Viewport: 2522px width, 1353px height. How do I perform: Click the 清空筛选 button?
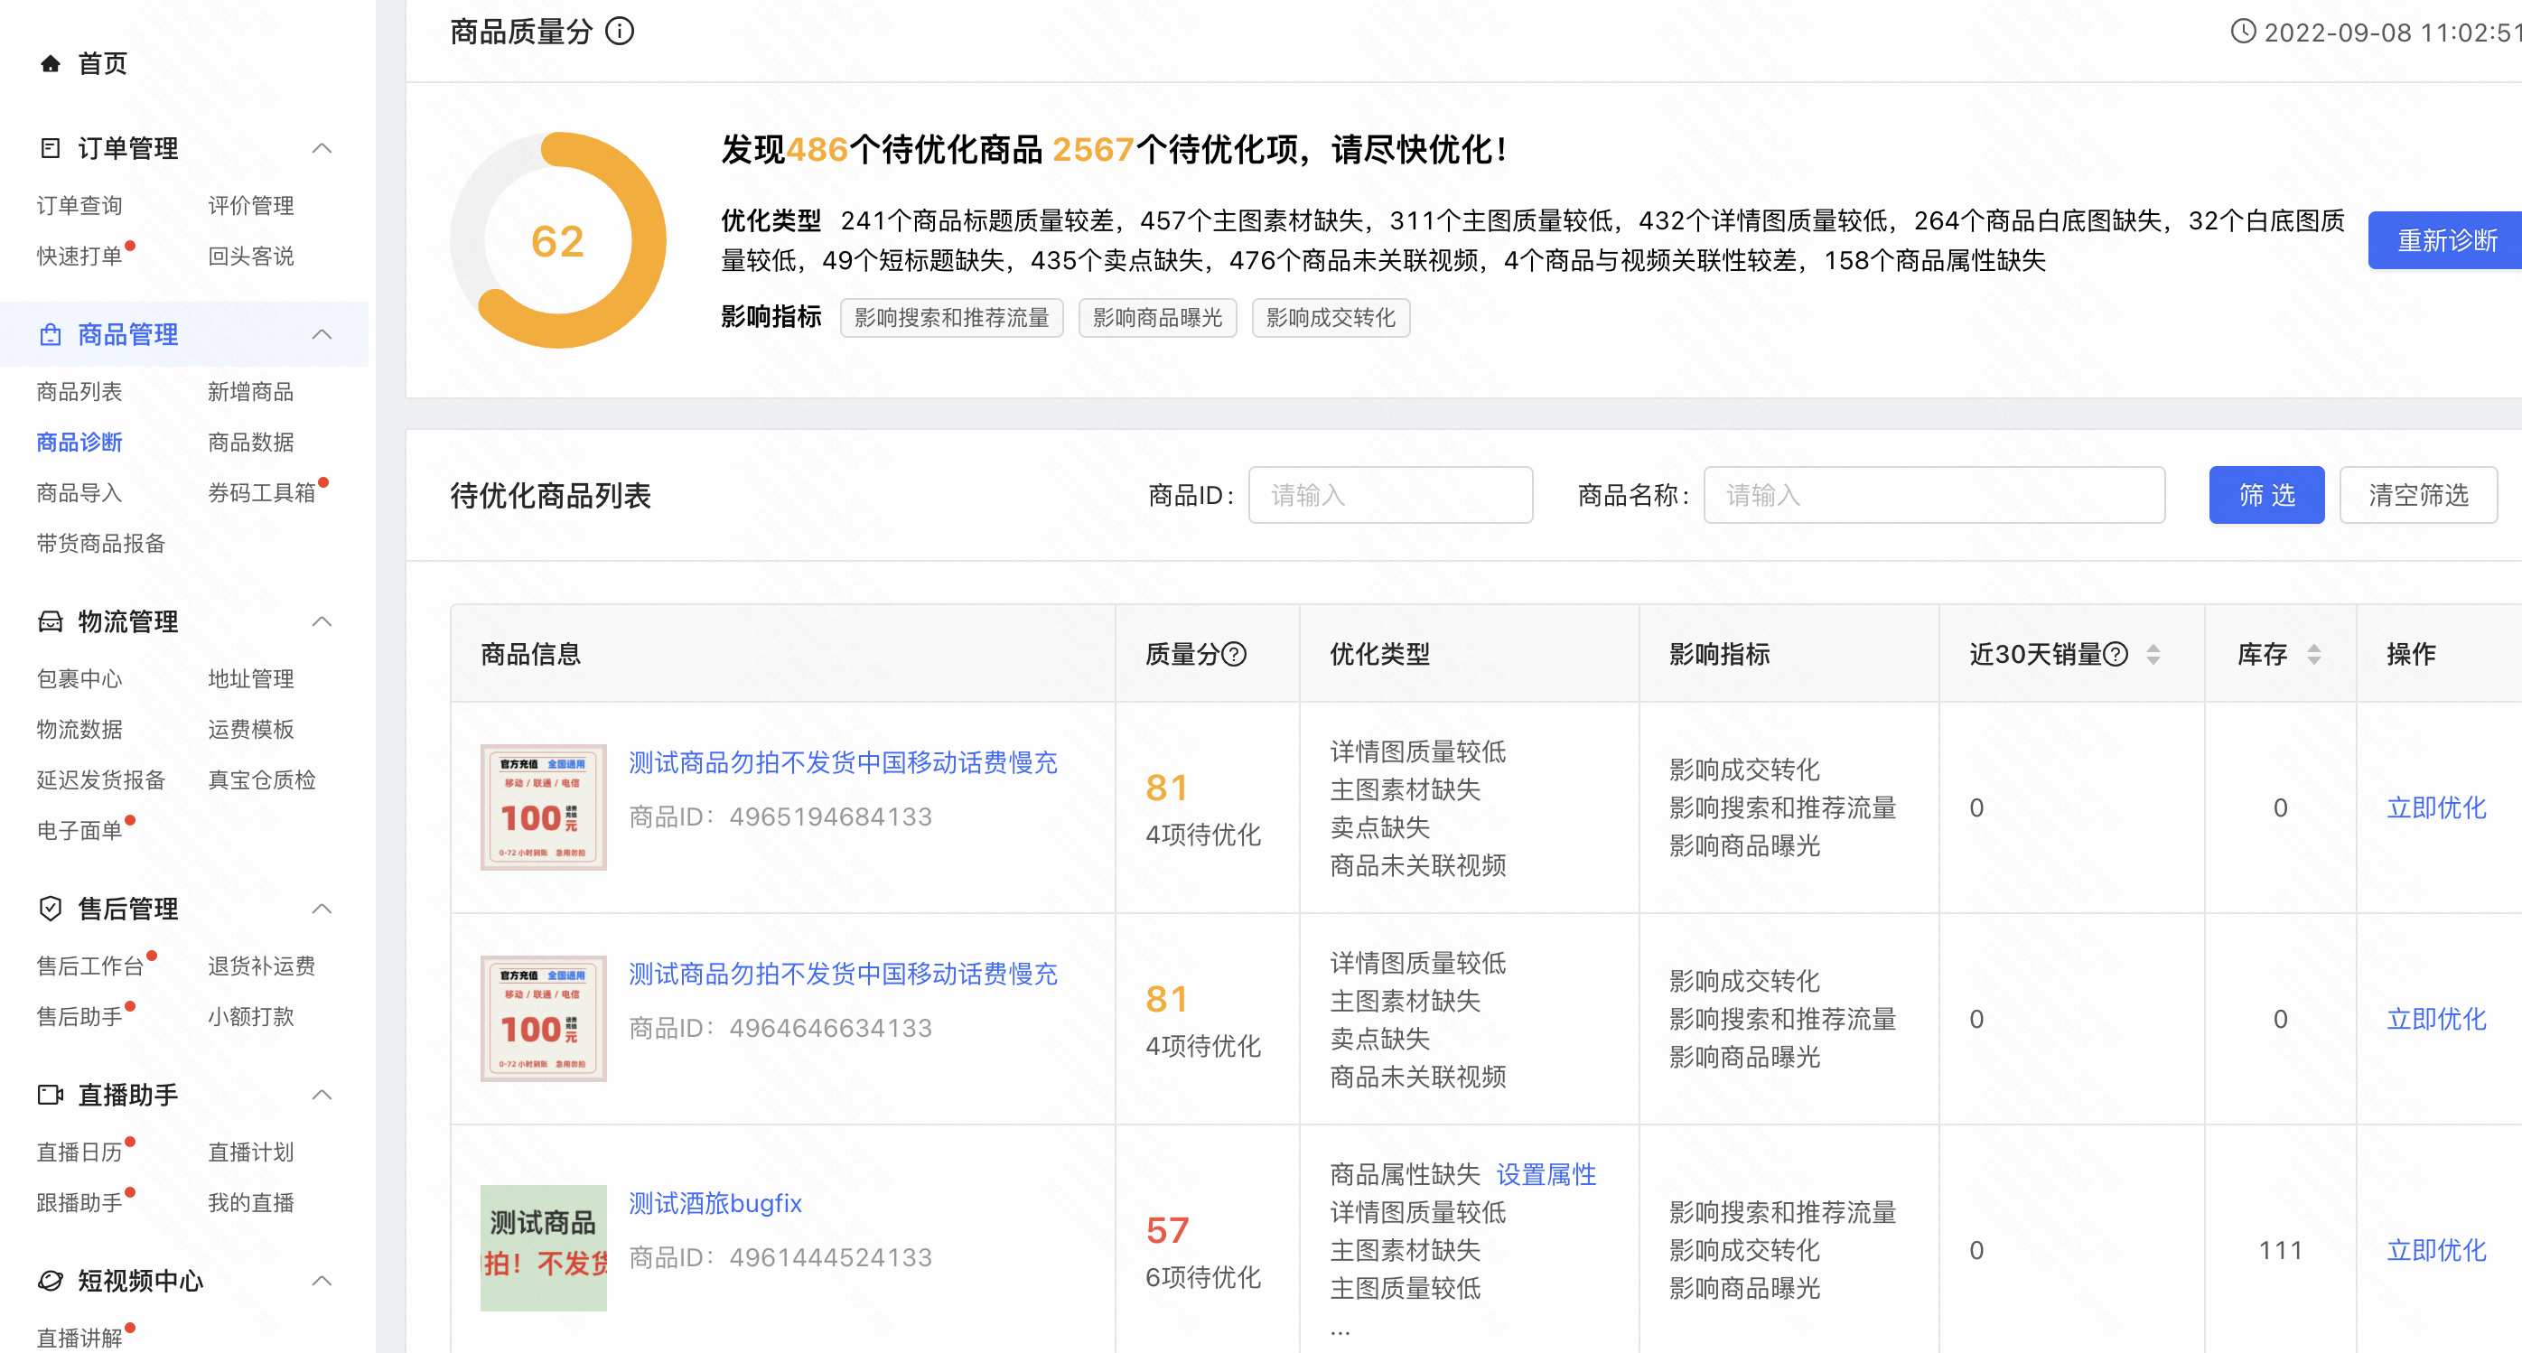[x=2418, y=495]
